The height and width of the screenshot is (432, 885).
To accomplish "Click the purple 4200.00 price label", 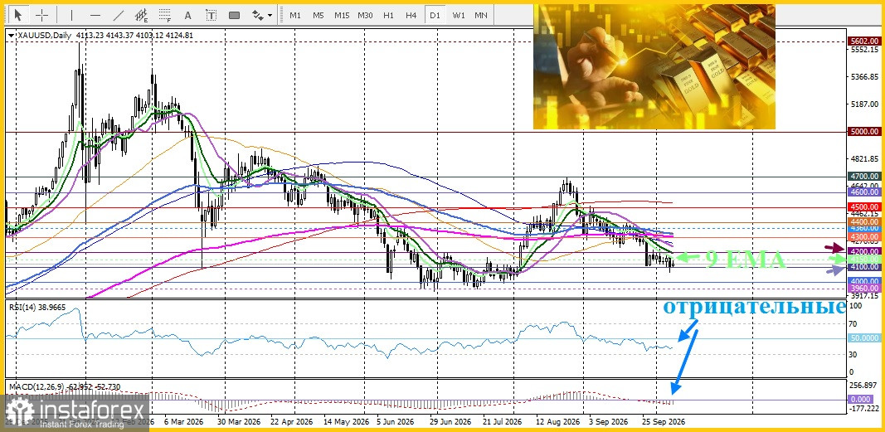I will pyautogui.click(x=864, y=251).
